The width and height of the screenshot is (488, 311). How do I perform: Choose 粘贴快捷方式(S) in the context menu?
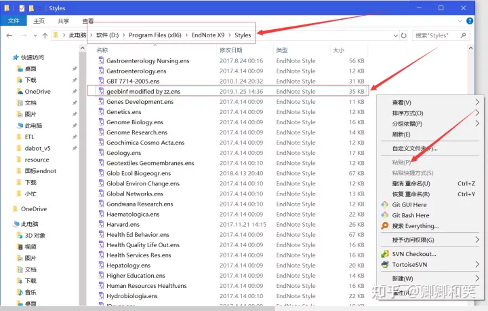click(413, 172)
